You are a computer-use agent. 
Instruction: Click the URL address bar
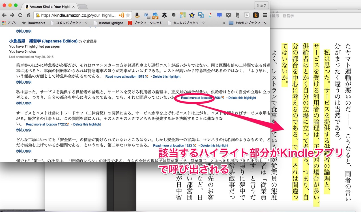tap(79, 15)
